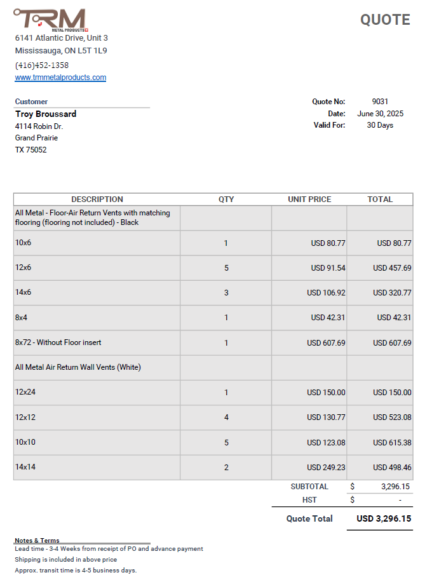432x582 pixels.
Task: Click the subtotal amount 3,296.15
Action: click(395, 487)
